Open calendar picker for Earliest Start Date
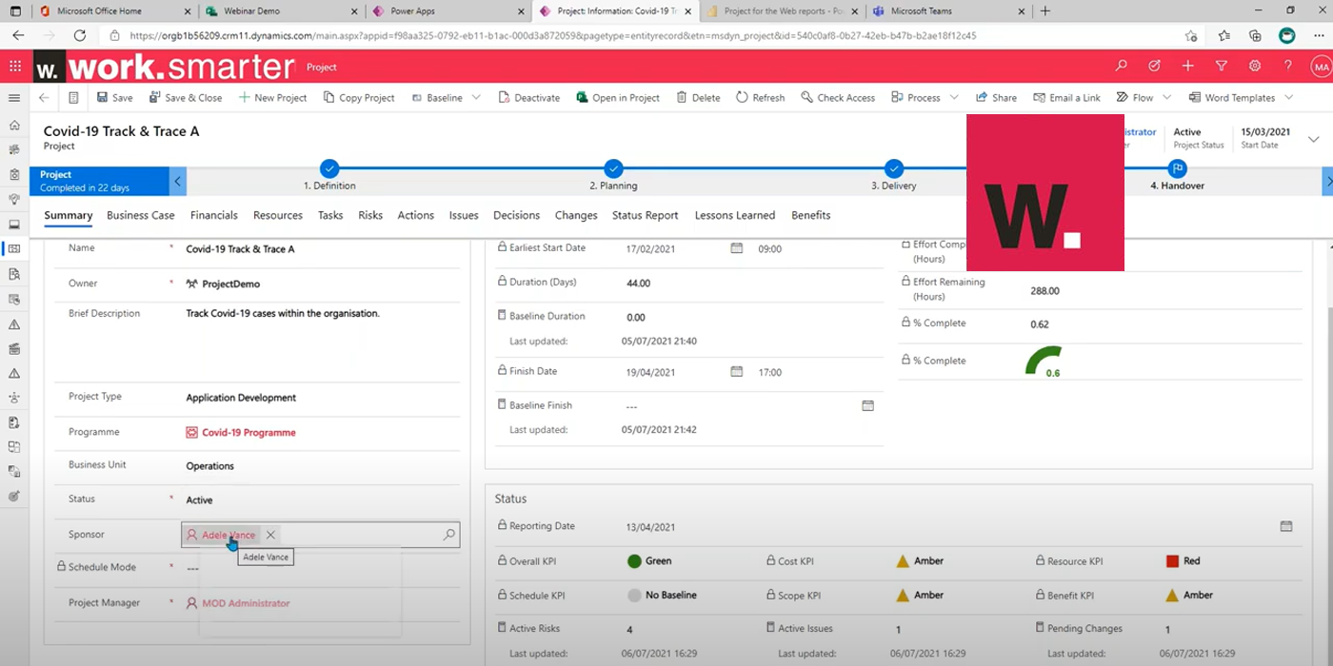The width and height of the screenshot is (1333, 666). coord(736,248)
